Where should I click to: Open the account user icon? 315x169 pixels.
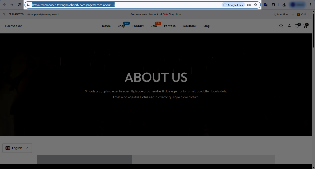tap(289, 26)
